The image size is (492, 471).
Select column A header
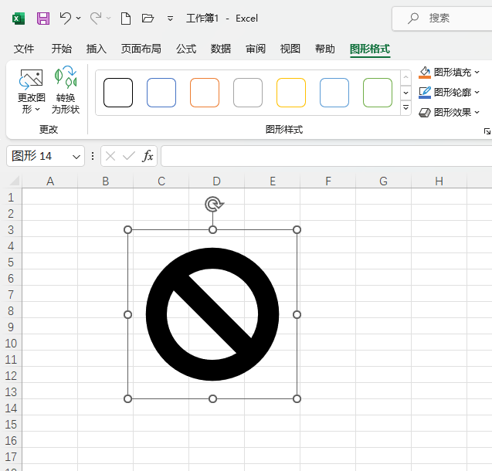[x=50, y=181]
